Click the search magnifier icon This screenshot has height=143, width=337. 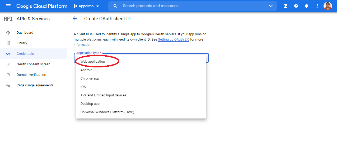pos(115,6)
